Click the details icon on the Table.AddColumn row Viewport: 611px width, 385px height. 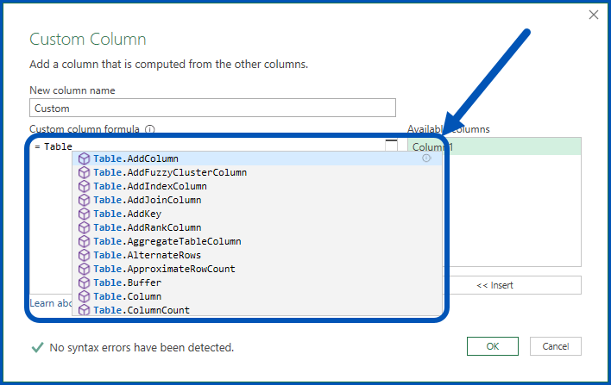tap(426, 158)
